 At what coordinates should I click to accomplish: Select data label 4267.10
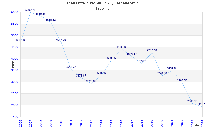152,50
